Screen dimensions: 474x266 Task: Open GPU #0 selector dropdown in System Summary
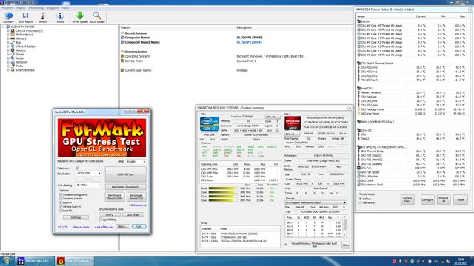(x=292, y=134)
